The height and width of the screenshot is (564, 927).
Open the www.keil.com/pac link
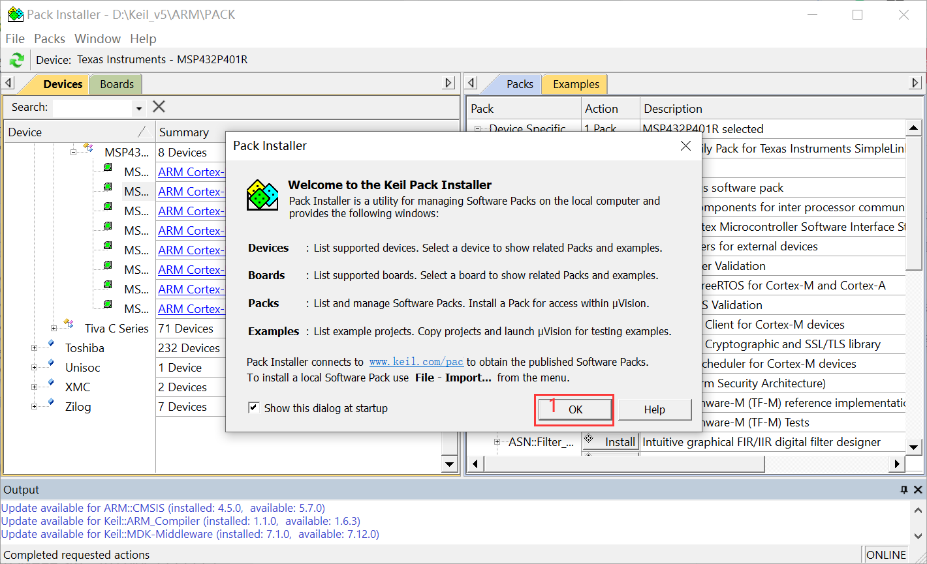[x=416, y=362]
